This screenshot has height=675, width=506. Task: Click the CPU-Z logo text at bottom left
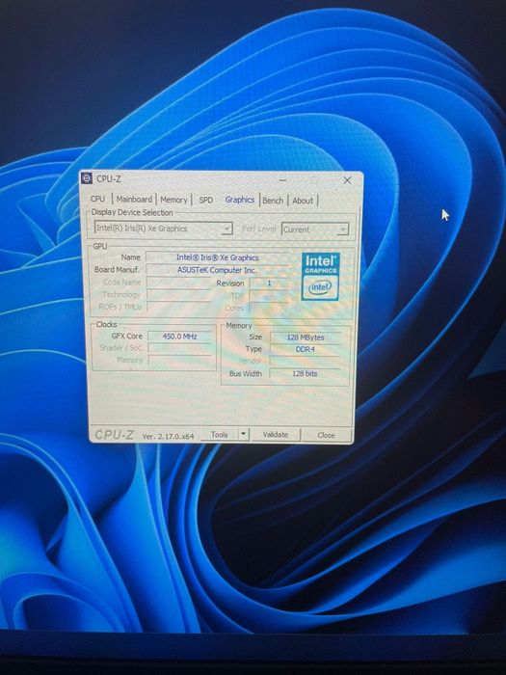click(x=115, y=435)
